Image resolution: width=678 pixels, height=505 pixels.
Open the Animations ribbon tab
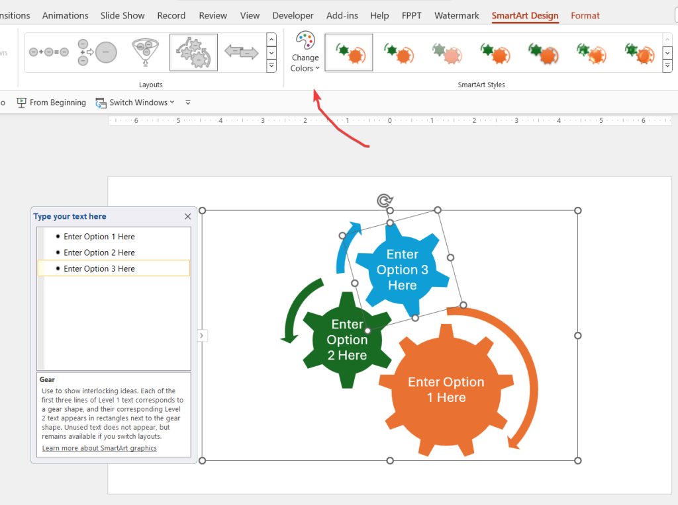[x=65, y=15]
